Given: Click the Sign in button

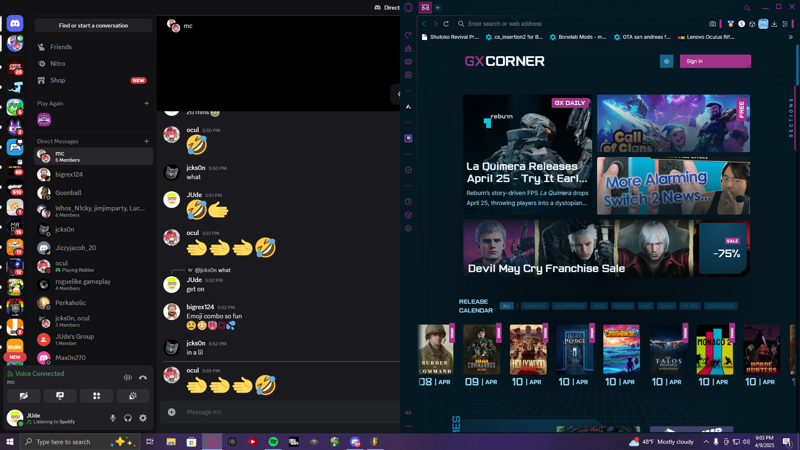Looking at the screenshot, I should (715, 61).
